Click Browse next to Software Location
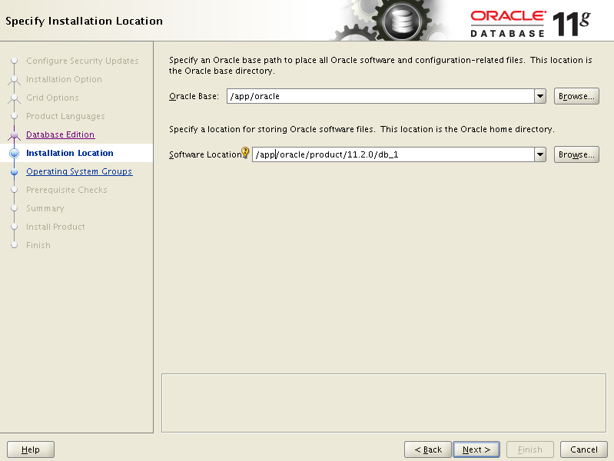The image size is (614, 461). coord(576,154)
